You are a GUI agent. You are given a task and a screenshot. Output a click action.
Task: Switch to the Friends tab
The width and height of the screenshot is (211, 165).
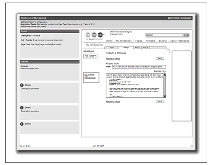137,48
